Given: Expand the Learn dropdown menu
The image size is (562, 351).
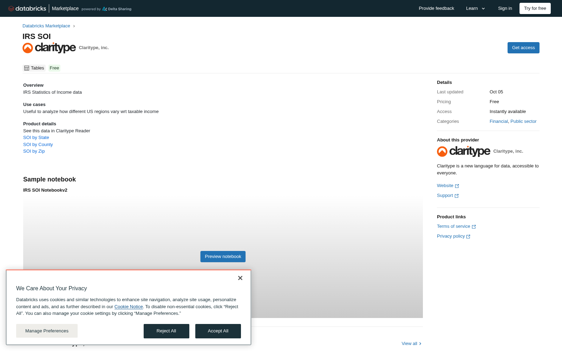Looking at the screenshot, I should pyautogui.click(x=476, y=8).
